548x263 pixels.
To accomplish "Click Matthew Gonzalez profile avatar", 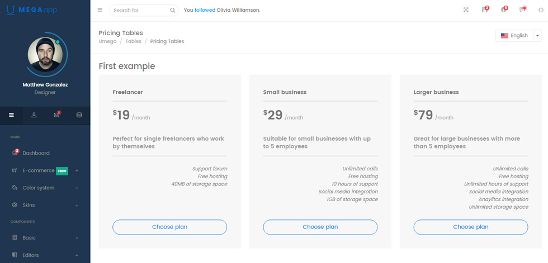I will click(x=45, y=54).
